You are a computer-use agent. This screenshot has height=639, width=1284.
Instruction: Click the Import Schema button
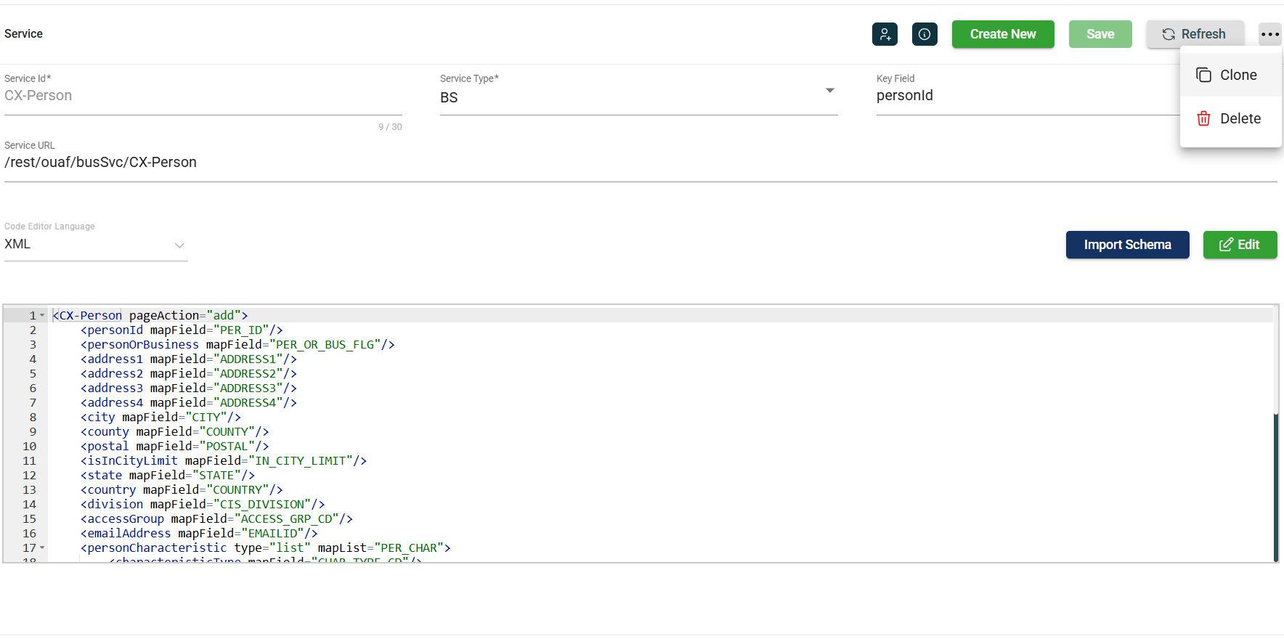[1127, 245]
